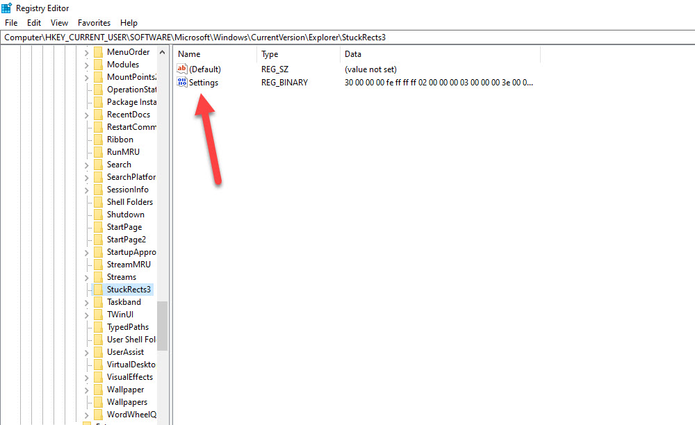Image resolution: width=695 pixels, height=425 pixels.
Task: Click the Ribbon folder icon
Action: [x=98, y=140]
